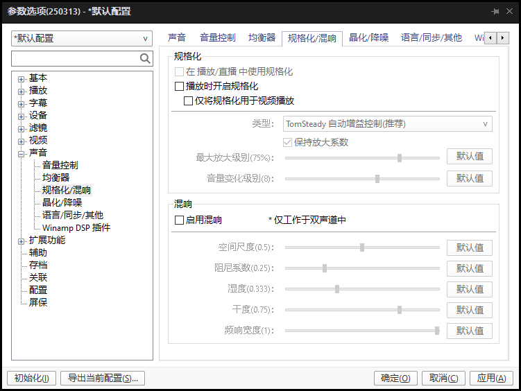This screenshot has width=521, height=391.
Task: Switch to the 声音 tab
Action: 177,37
